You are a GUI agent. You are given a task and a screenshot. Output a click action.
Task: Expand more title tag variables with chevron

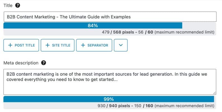121,45
